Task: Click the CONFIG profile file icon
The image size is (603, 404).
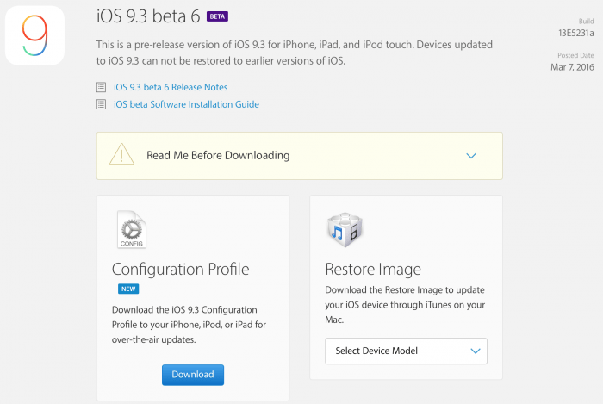Action: tap(132, 229)
